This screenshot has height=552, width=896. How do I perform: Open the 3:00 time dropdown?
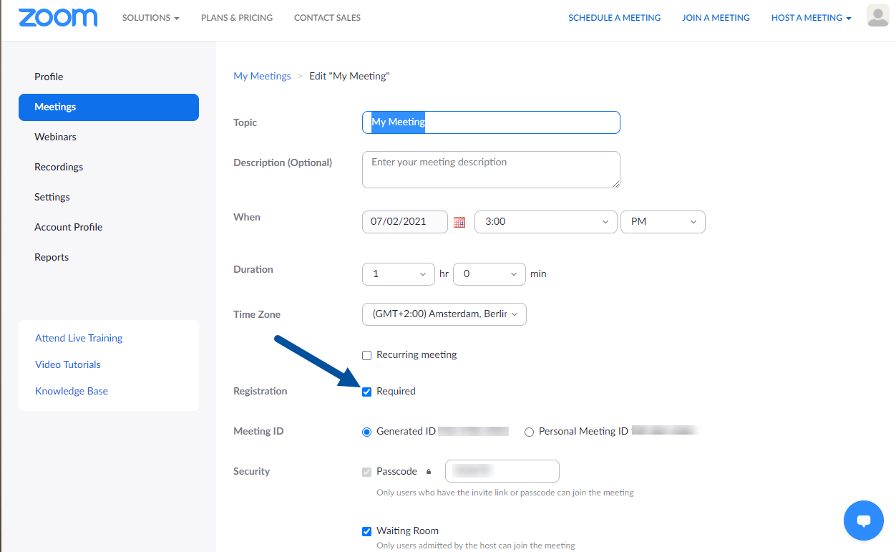pyautogui.click(x=546, y=222)
